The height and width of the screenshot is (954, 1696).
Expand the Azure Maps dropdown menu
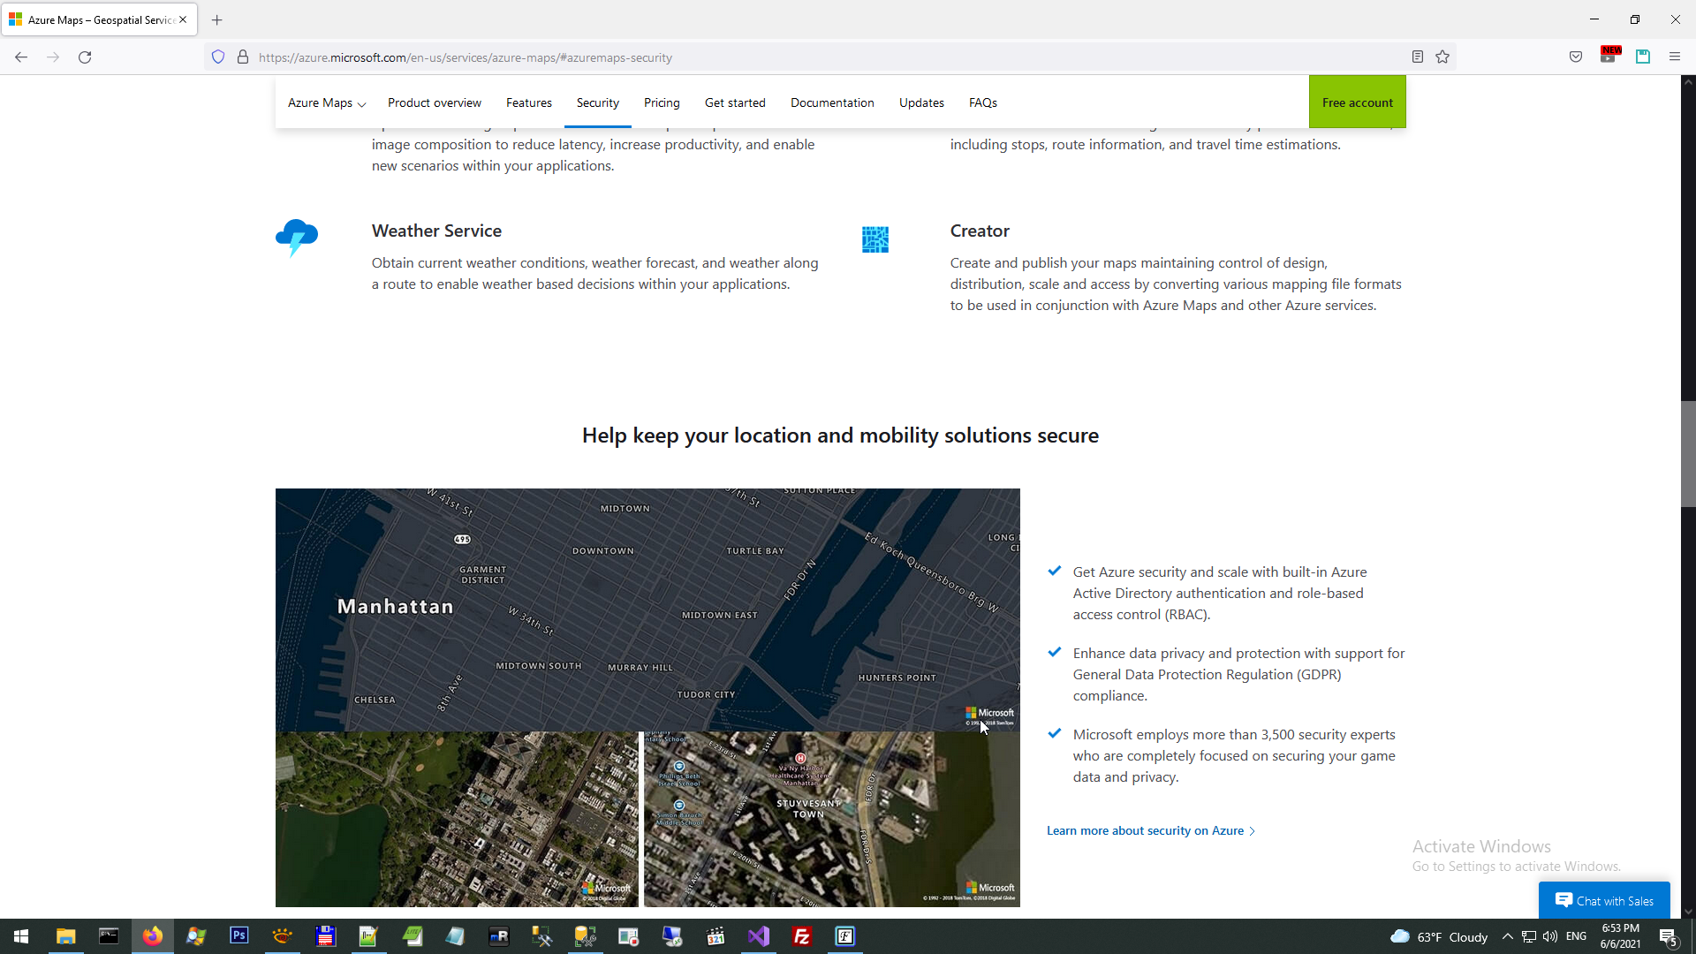pos(326,103)
